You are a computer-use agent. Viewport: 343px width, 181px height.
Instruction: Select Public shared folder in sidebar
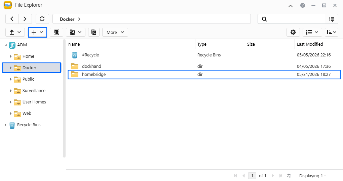(x=28, y=79)
